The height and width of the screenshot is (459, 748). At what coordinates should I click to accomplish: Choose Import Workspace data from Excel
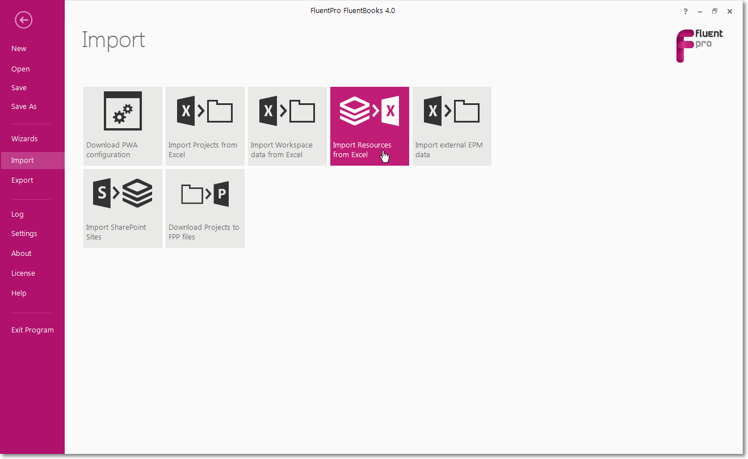[287, 126]
